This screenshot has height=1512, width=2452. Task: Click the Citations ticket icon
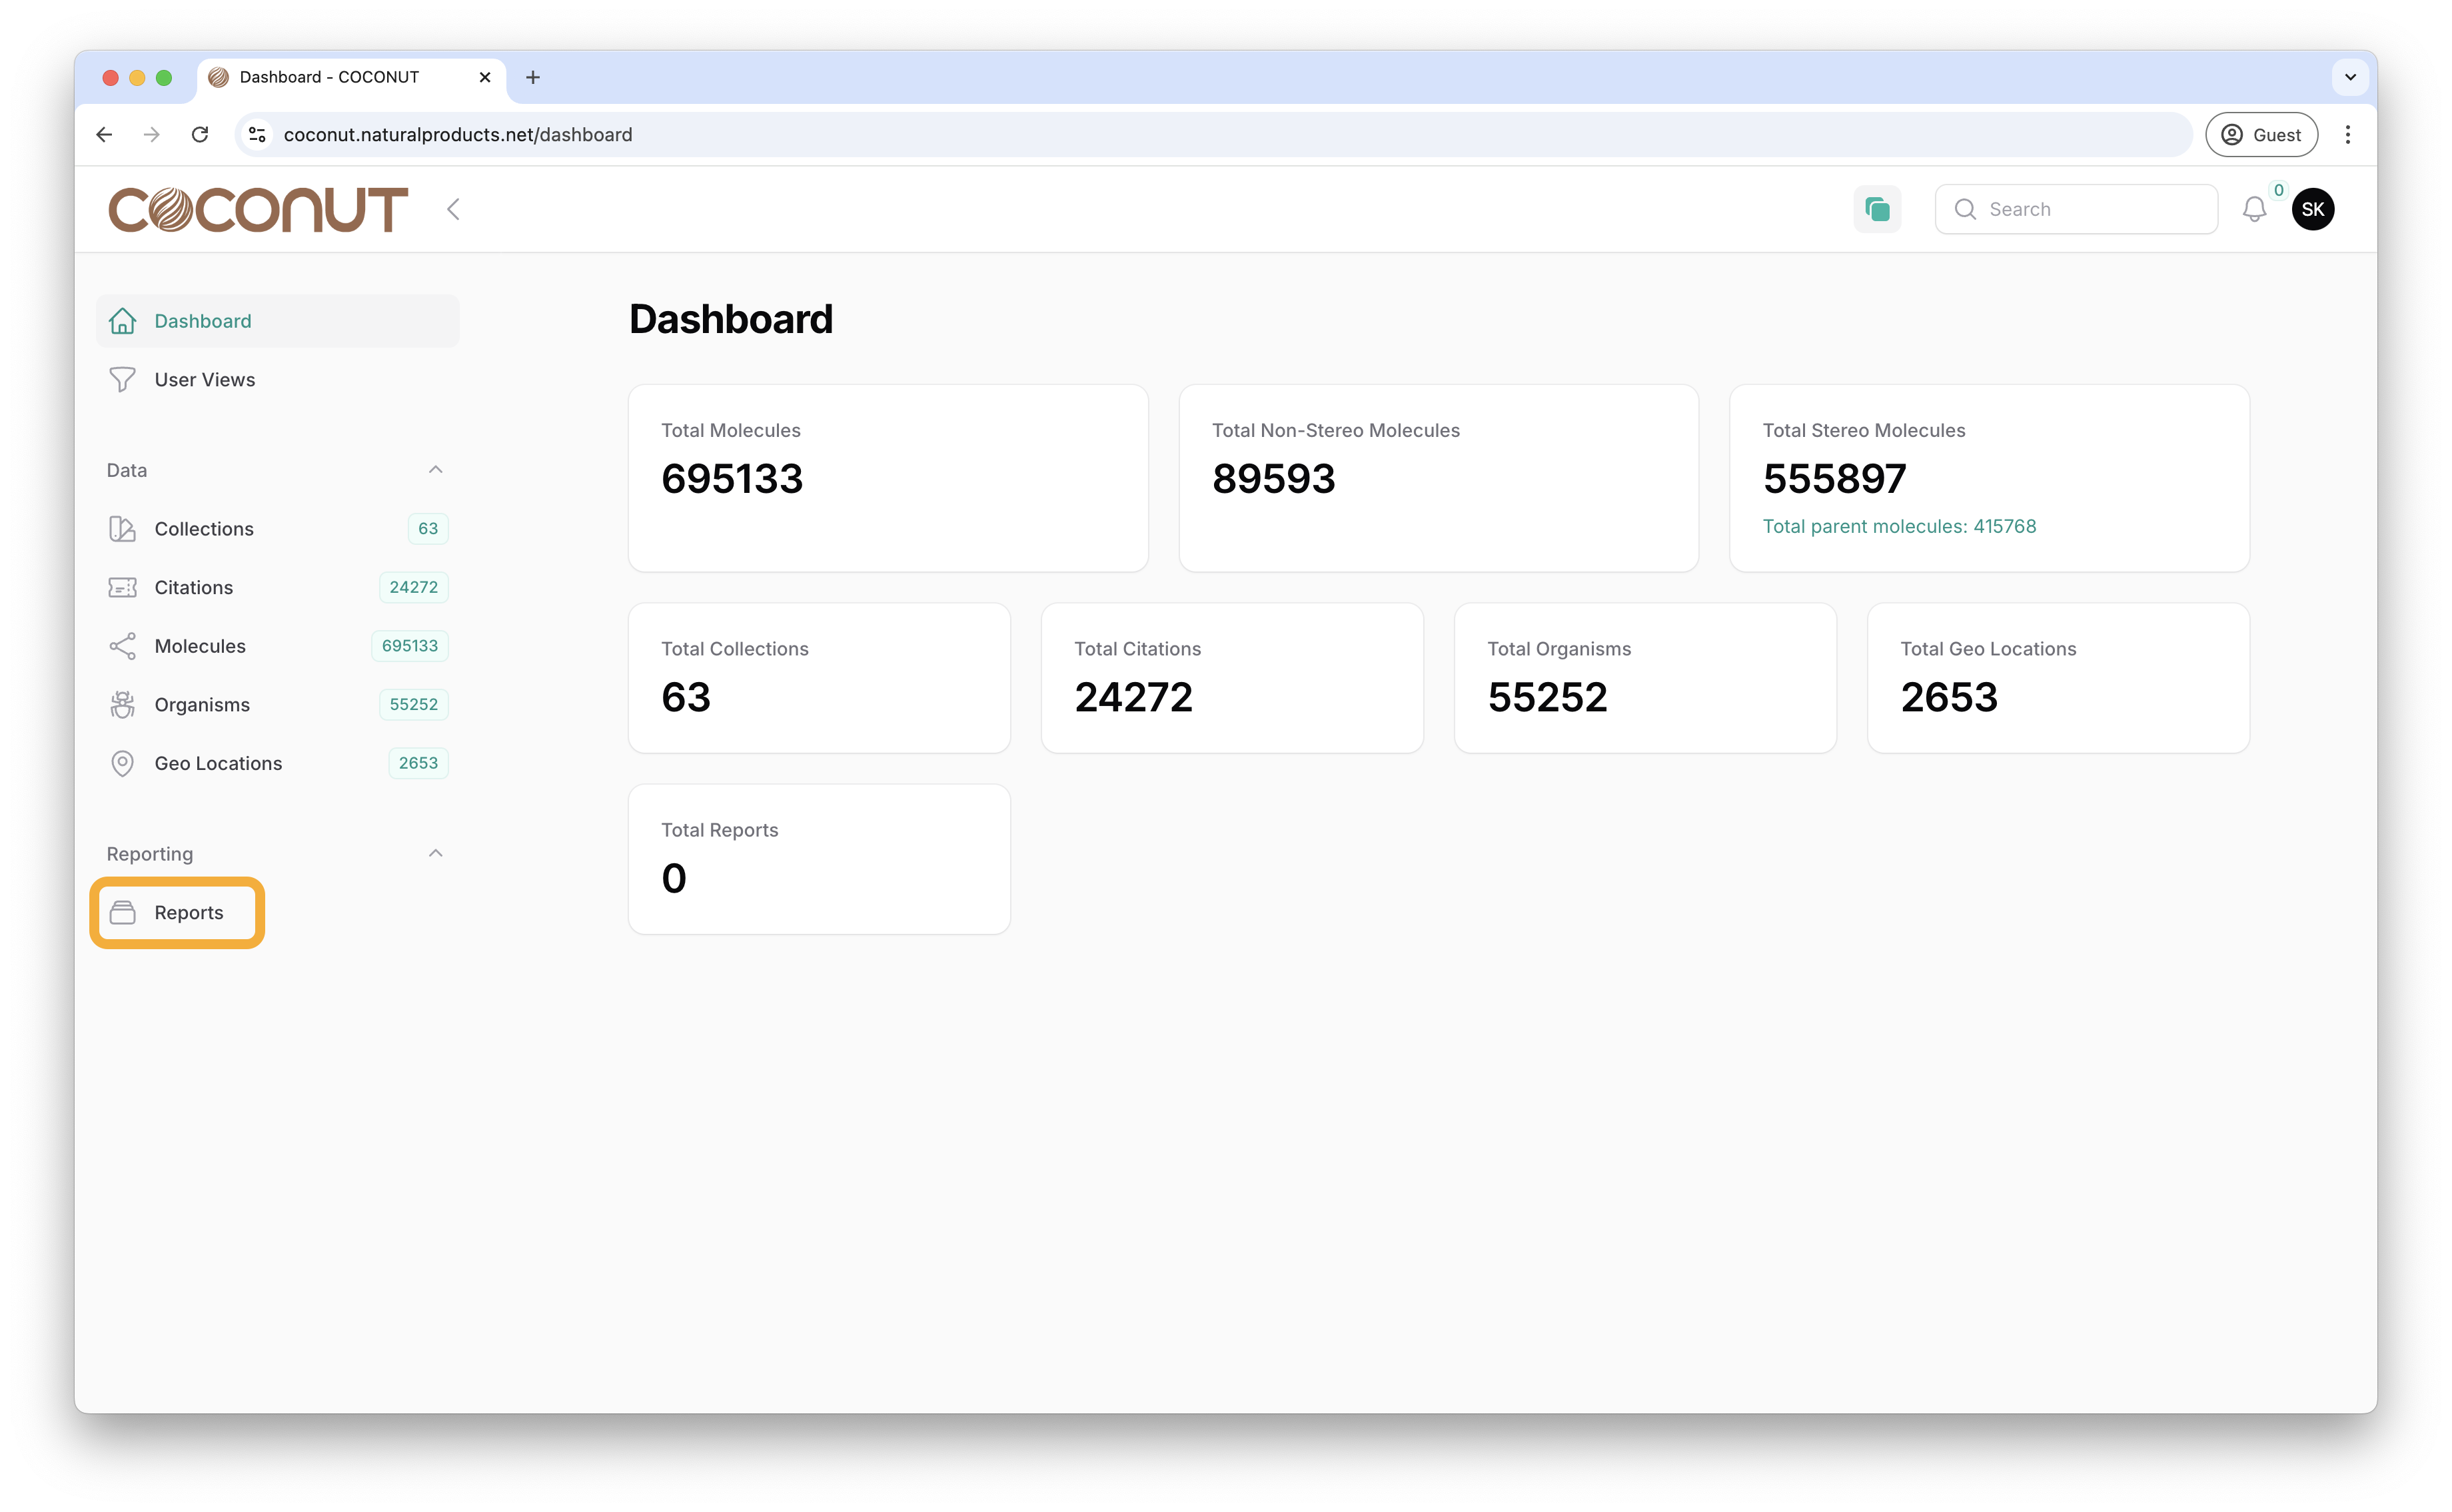(122, 588)
